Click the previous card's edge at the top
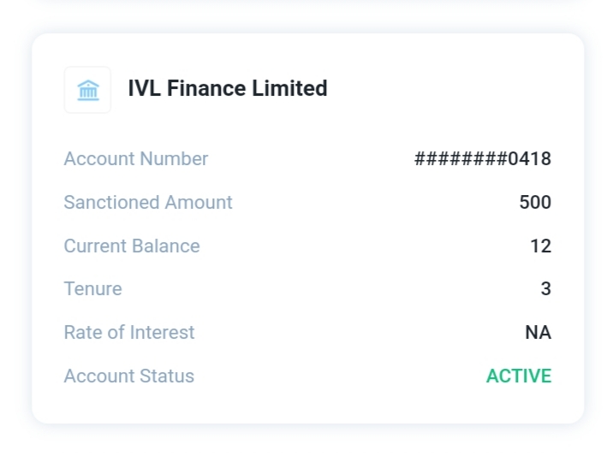The height and width of the screenshot is (462, 613). tap(306, 3)
